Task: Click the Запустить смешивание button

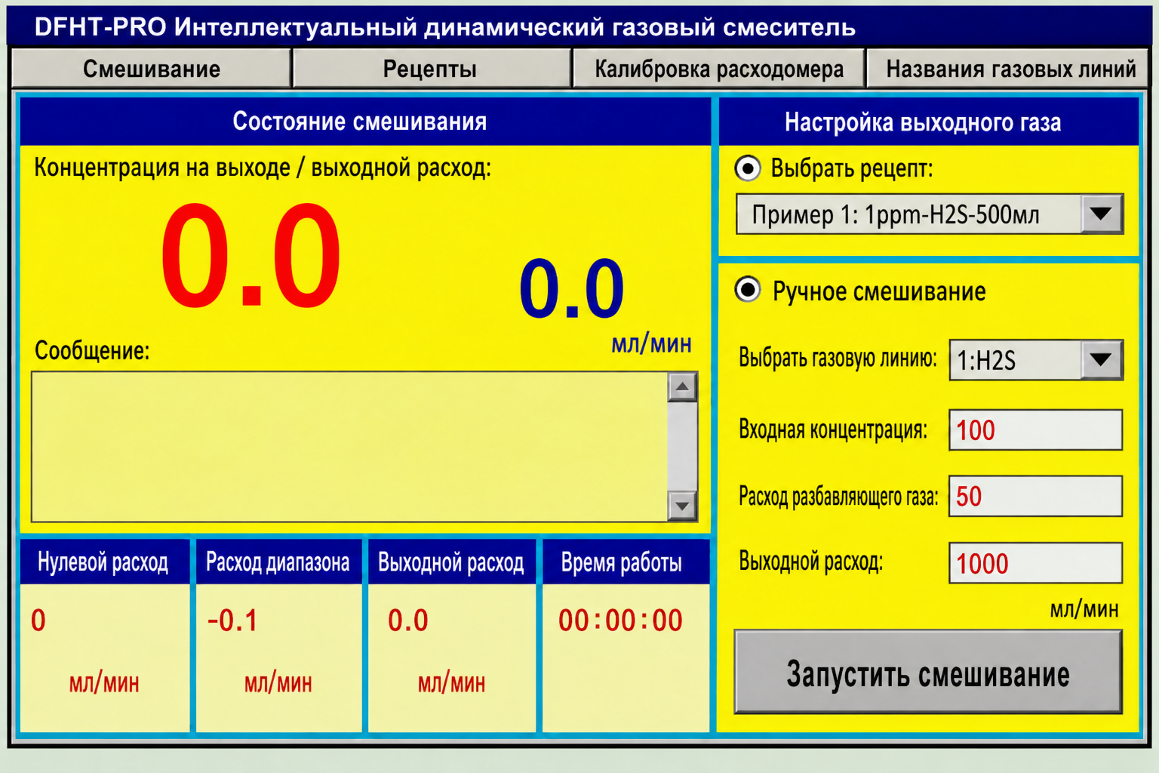Action: [928, 673]
